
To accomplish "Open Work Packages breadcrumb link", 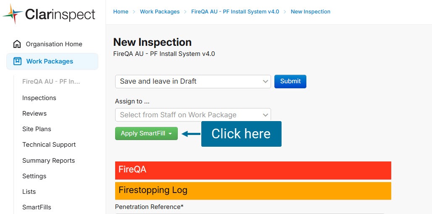I will pyautogui.click(x=160, y=12).
